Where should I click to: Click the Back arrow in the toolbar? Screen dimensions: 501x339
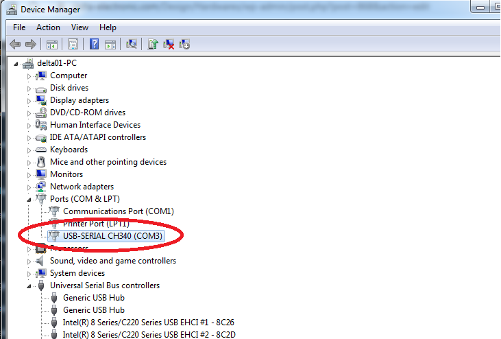pos(15,45)
